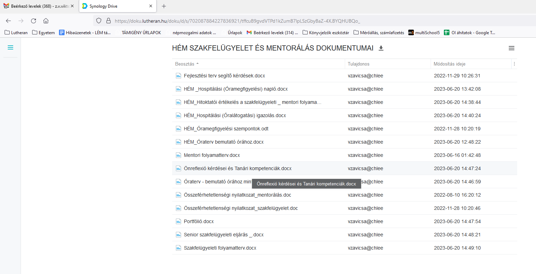536x274 pixels.
Task: Click the HÉM SZAKFELÜGYELET ÉS MENTORÁLÁS DOKUMENTUMAI title
Action: (273, 48)
